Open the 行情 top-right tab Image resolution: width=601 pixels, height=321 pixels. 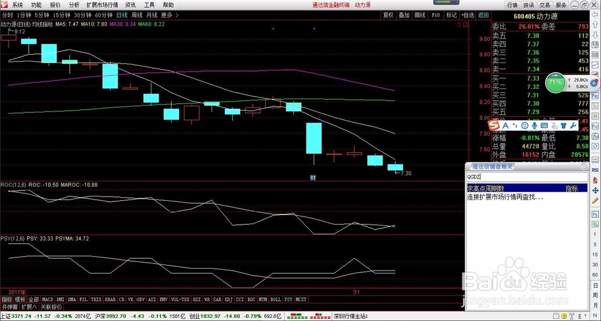tap(513, 5)
